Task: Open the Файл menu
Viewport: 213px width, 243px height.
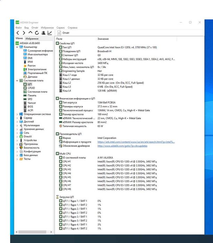Action: coord(18,27)
